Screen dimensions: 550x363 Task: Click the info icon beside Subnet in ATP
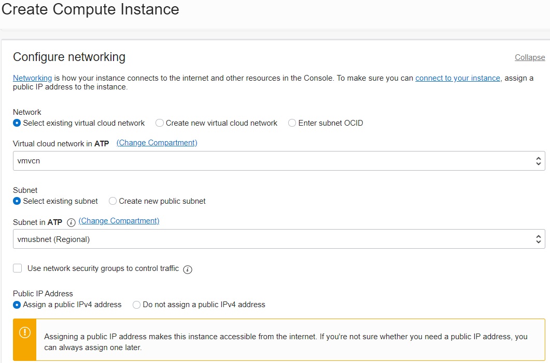(x=71, y=222)
